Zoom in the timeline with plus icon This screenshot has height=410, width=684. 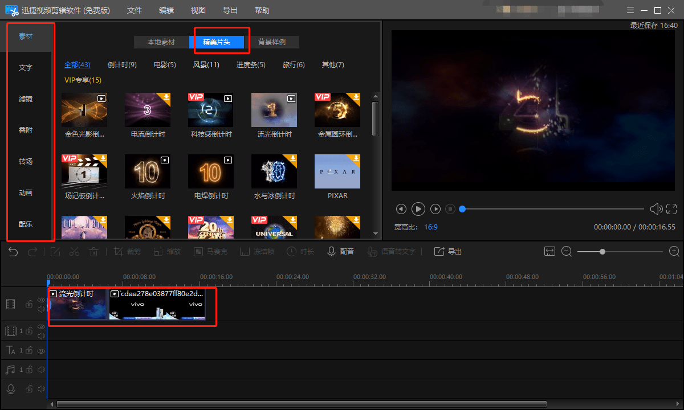(x=674, y=251)
